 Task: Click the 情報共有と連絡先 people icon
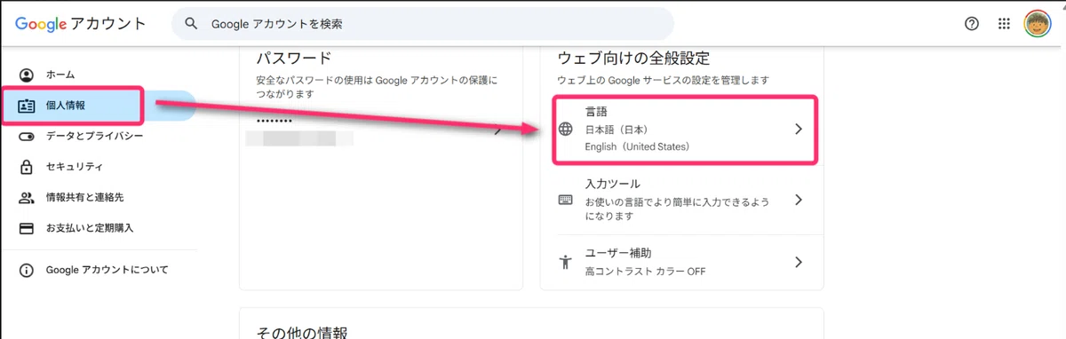point(27,197)
